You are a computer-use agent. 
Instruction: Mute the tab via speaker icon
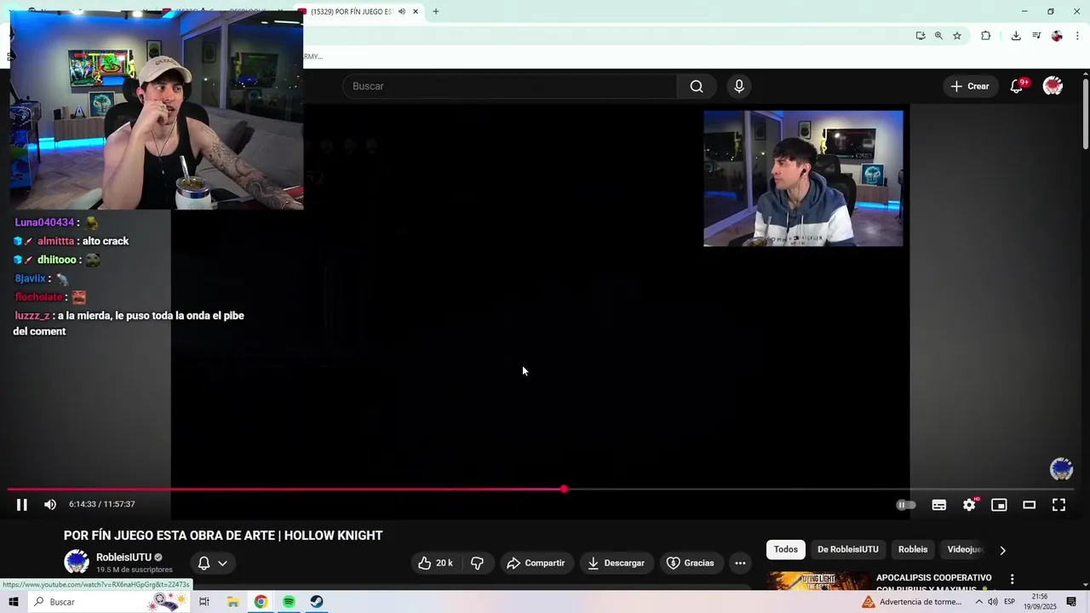[402, 12]
